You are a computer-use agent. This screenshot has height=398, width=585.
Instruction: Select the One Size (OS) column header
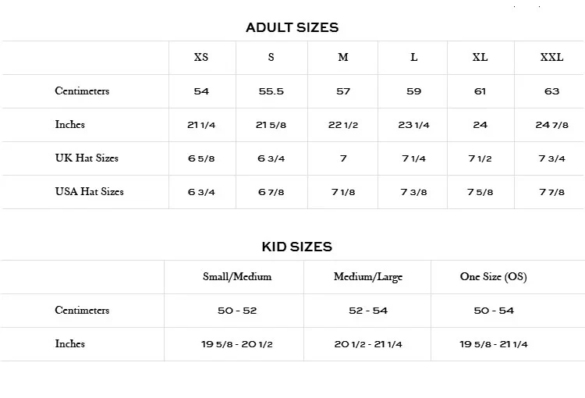(x=493, y=277)
